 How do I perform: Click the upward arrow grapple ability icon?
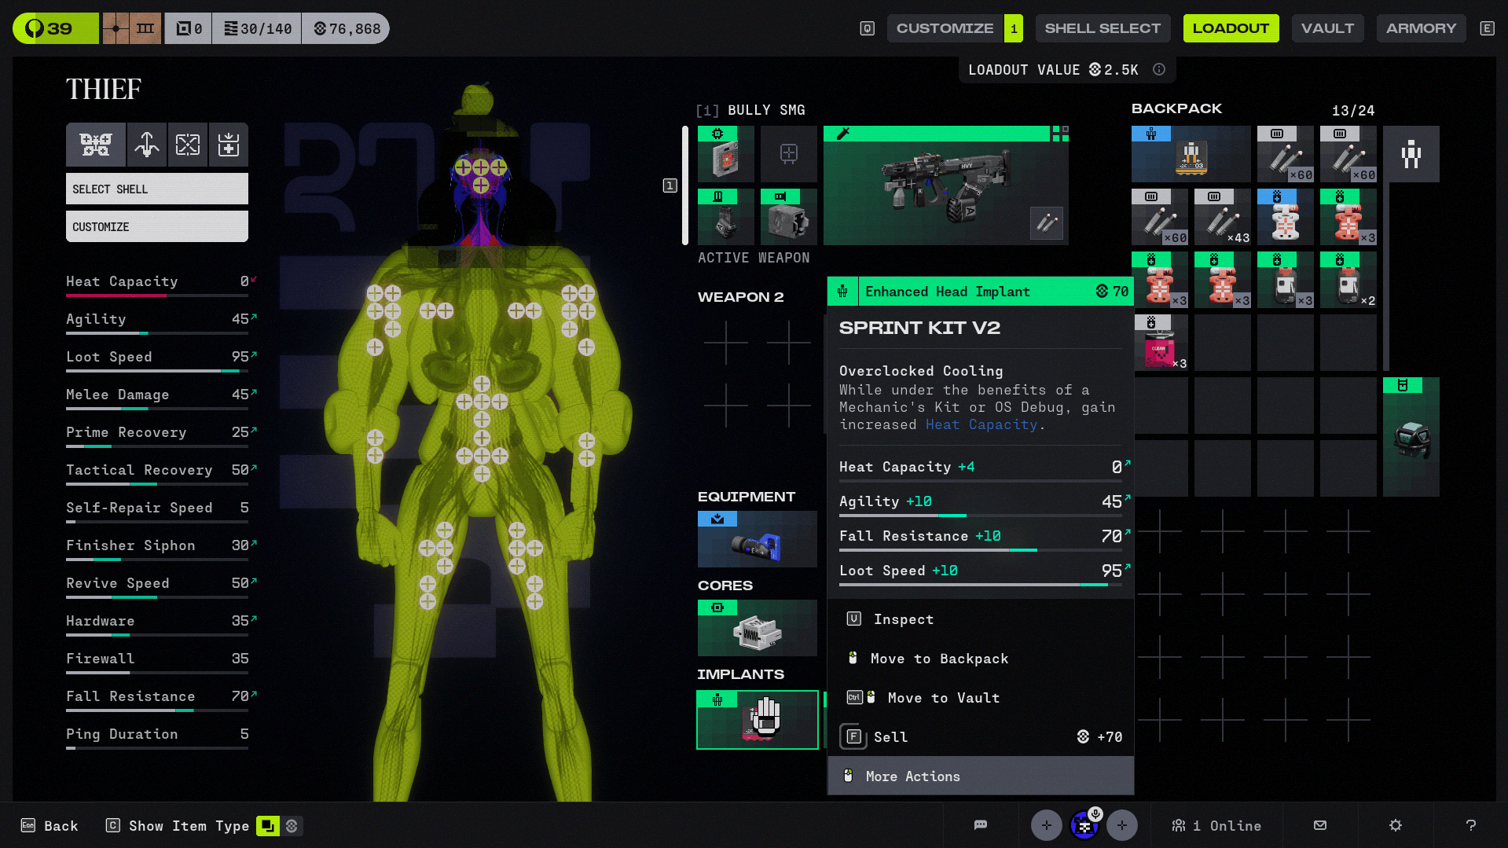[x=147, y=145]
